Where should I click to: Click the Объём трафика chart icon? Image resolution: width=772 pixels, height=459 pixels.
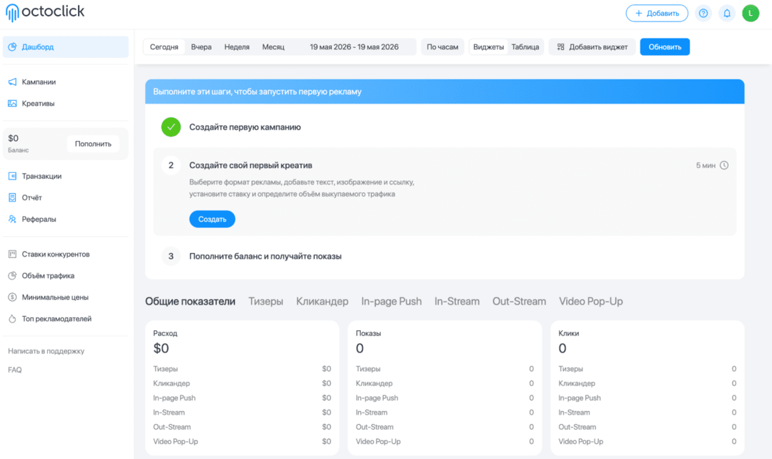[12, 276]
